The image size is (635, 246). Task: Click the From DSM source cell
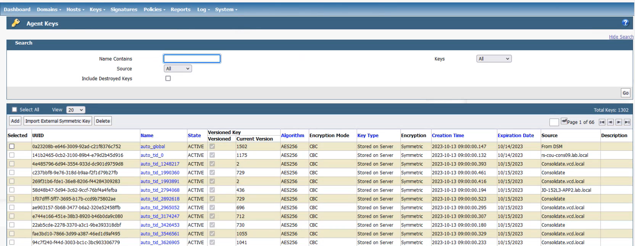[x=552, y=147]
